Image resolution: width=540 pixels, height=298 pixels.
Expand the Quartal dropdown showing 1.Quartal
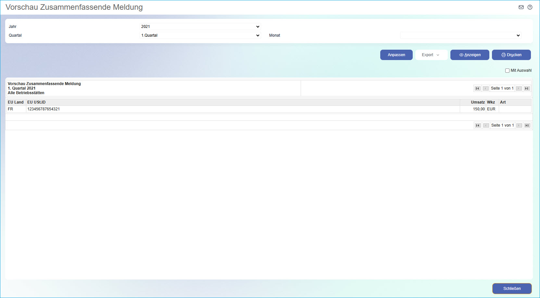pos(200,35)
